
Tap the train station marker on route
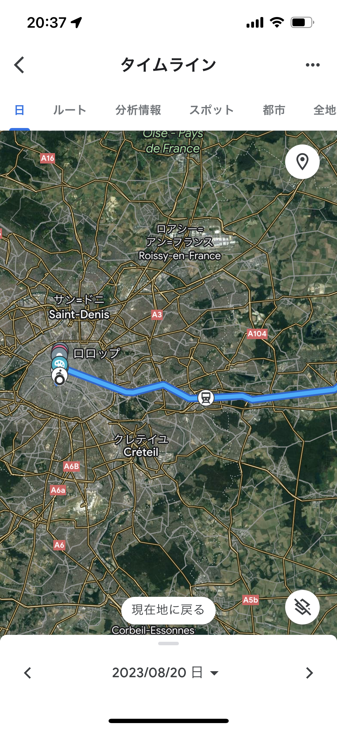coord(206,398)
